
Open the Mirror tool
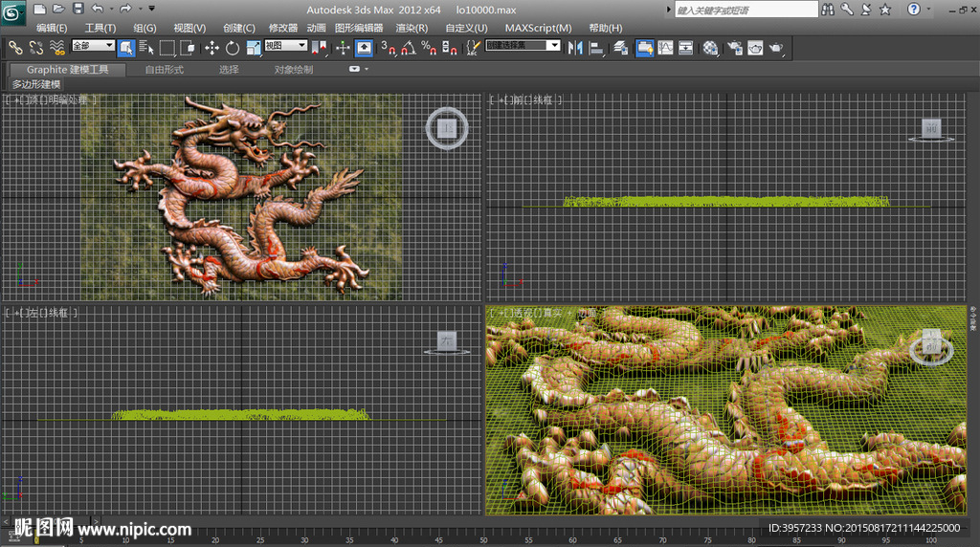(x=576, y=47)
